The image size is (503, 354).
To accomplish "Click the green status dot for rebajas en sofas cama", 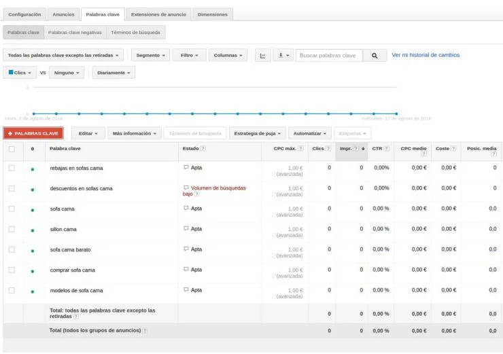I will [x=33, y=169].
